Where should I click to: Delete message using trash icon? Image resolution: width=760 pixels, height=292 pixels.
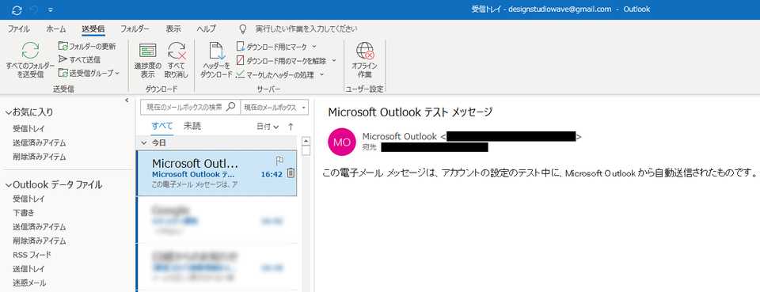(291, 173)
